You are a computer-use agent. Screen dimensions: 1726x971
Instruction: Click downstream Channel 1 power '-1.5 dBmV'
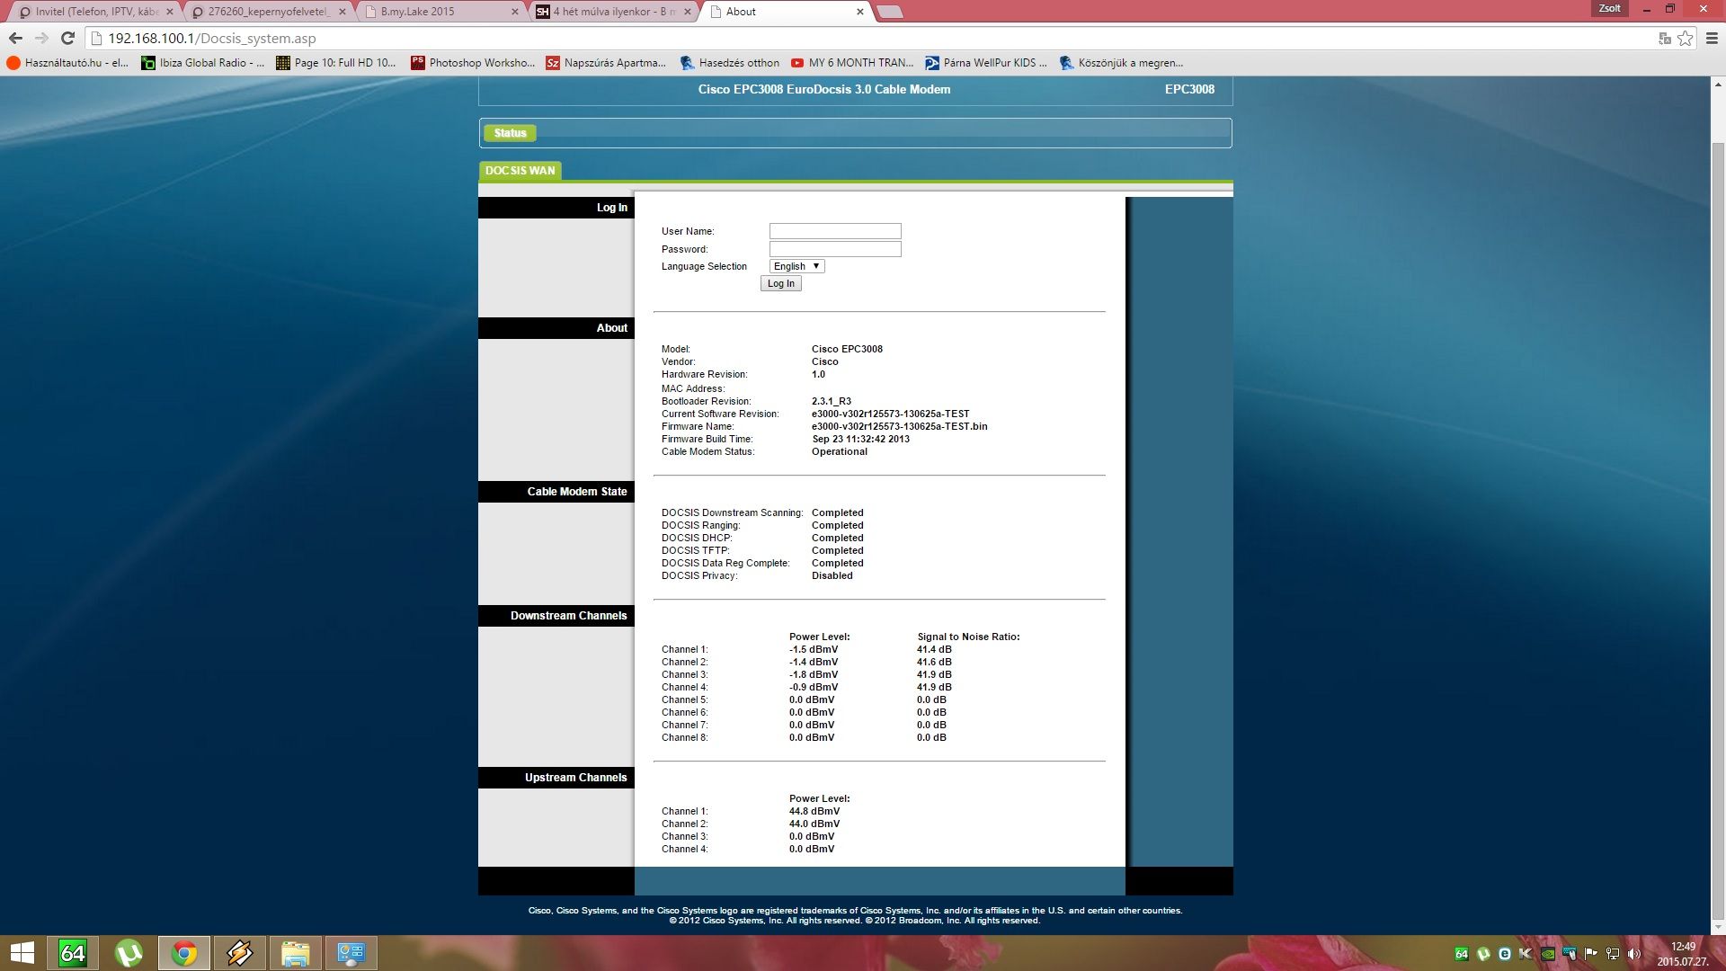click(x=814, y=650)
